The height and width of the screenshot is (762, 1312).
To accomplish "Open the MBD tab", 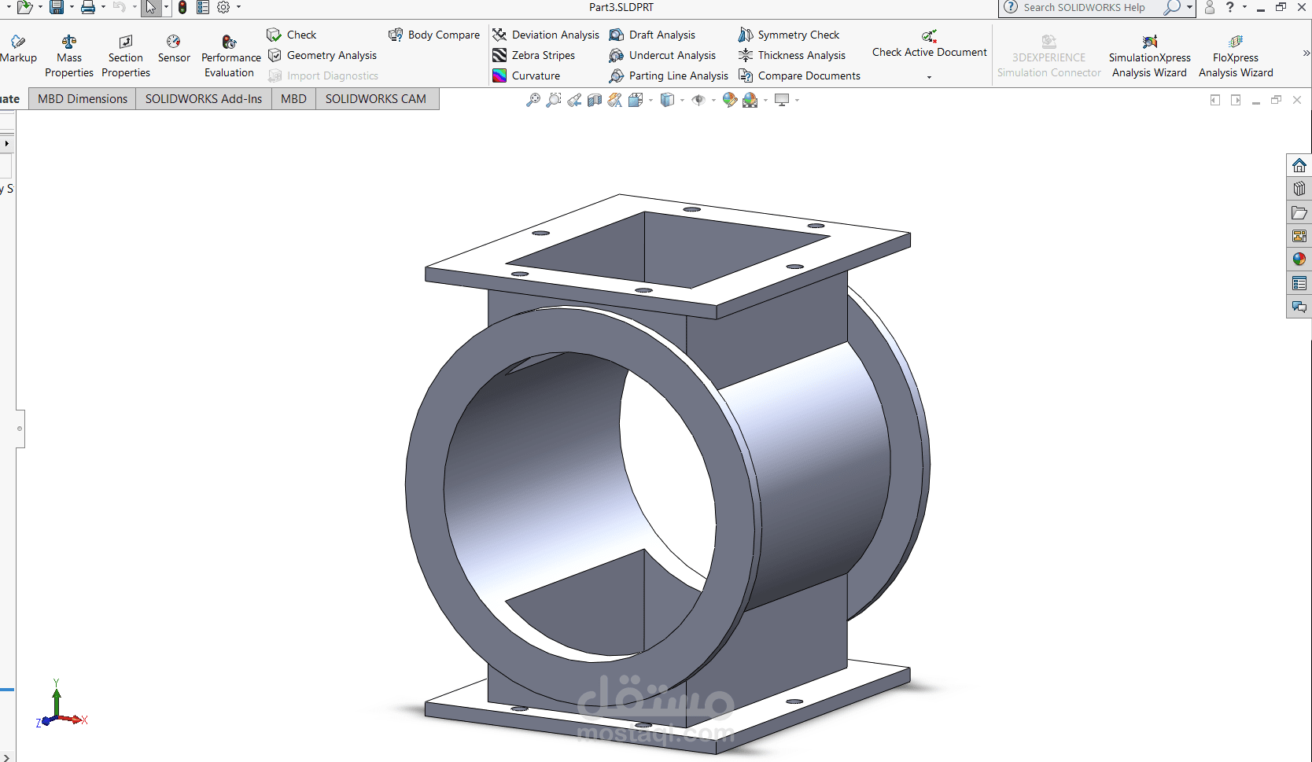I will tap(293, 99).
